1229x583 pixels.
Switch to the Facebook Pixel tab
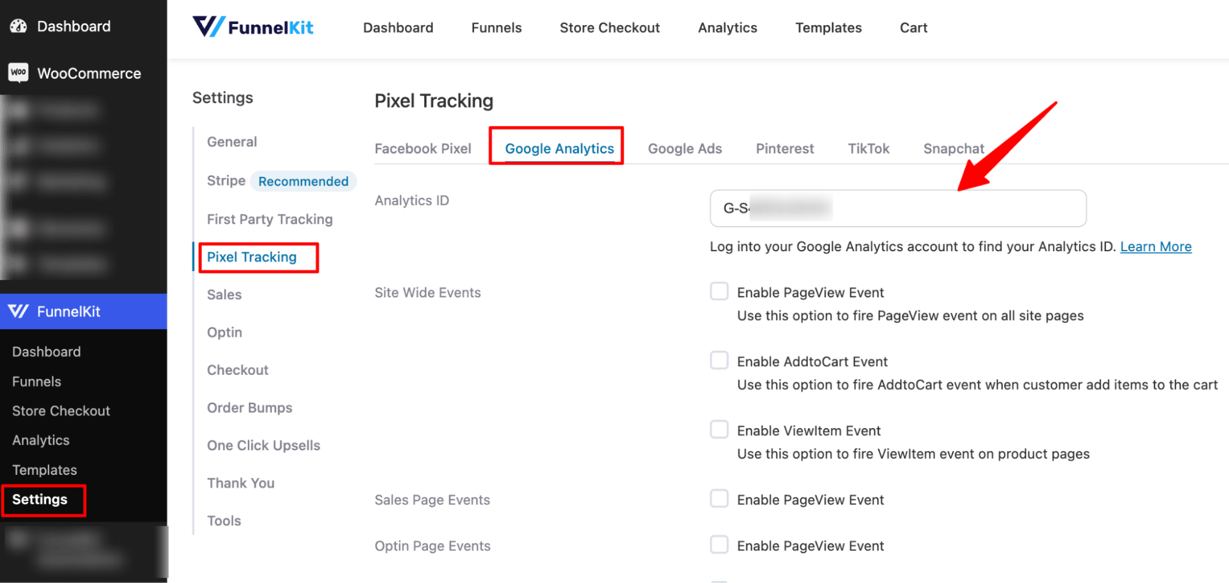pos(423,149)
